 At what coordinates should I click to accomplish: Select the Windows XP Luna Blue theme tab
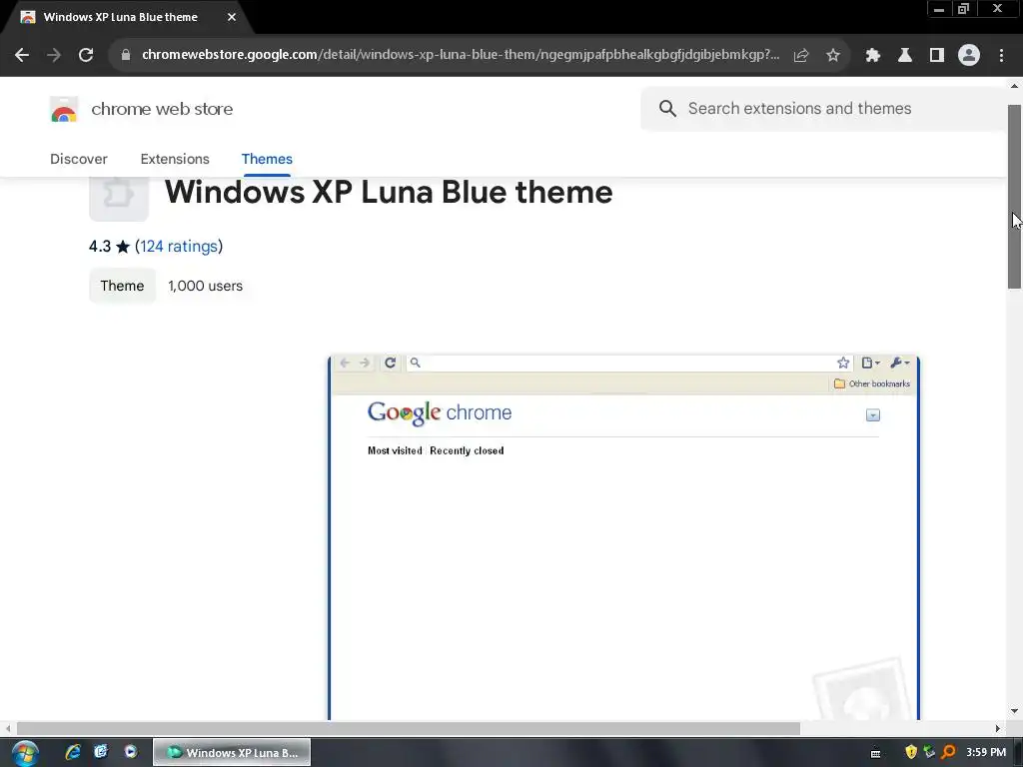coord(121,17)
